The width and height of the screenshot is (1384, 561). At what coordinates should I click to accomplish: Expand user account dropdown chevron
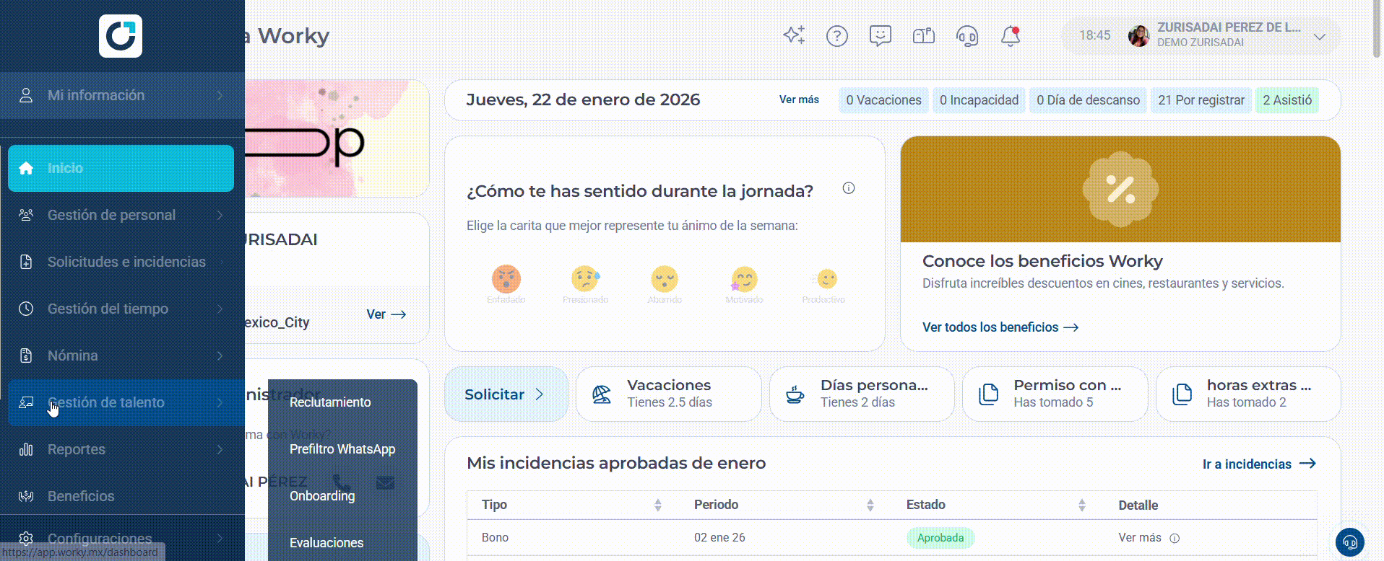(1320, 36)
